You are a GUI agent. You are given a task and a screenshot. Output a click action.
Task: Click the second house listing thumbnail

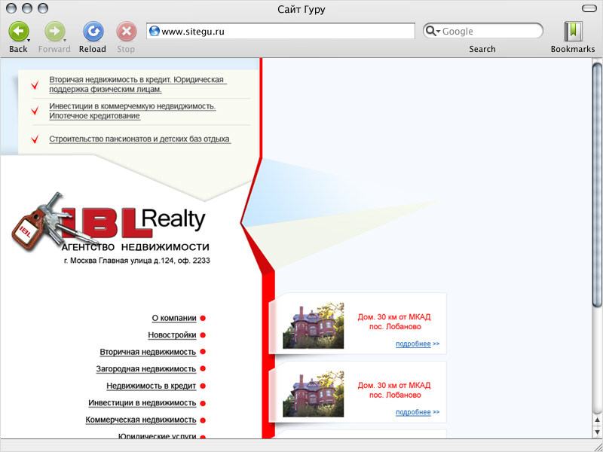[x=314, y=394]
